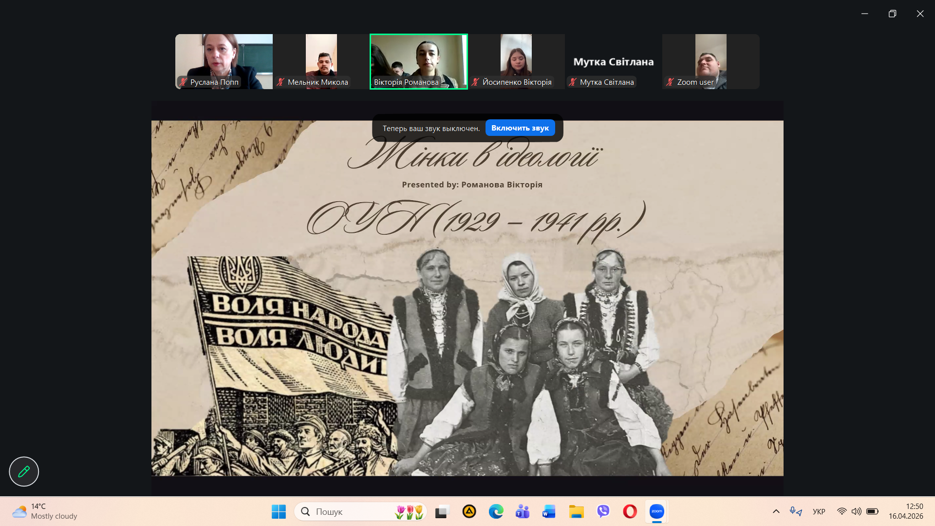Switch УКР keyboard language indicator
The height and width of the screenshot is (526, 935).
point(819,511)
